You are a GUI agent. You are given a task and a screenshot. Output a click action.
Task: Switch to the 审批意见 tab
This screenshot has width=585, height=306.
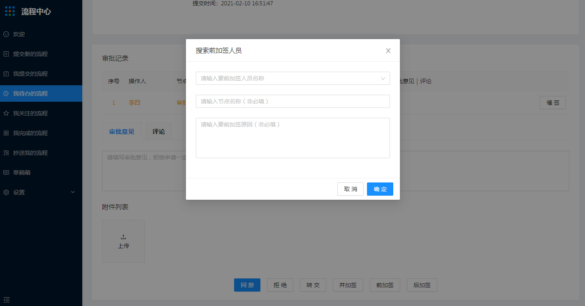(122, 131)
